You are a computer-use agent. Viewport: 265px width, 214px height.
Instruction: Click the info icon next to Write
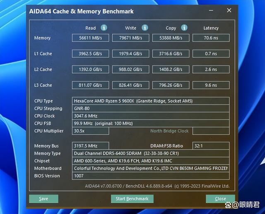tap(145, 28)
